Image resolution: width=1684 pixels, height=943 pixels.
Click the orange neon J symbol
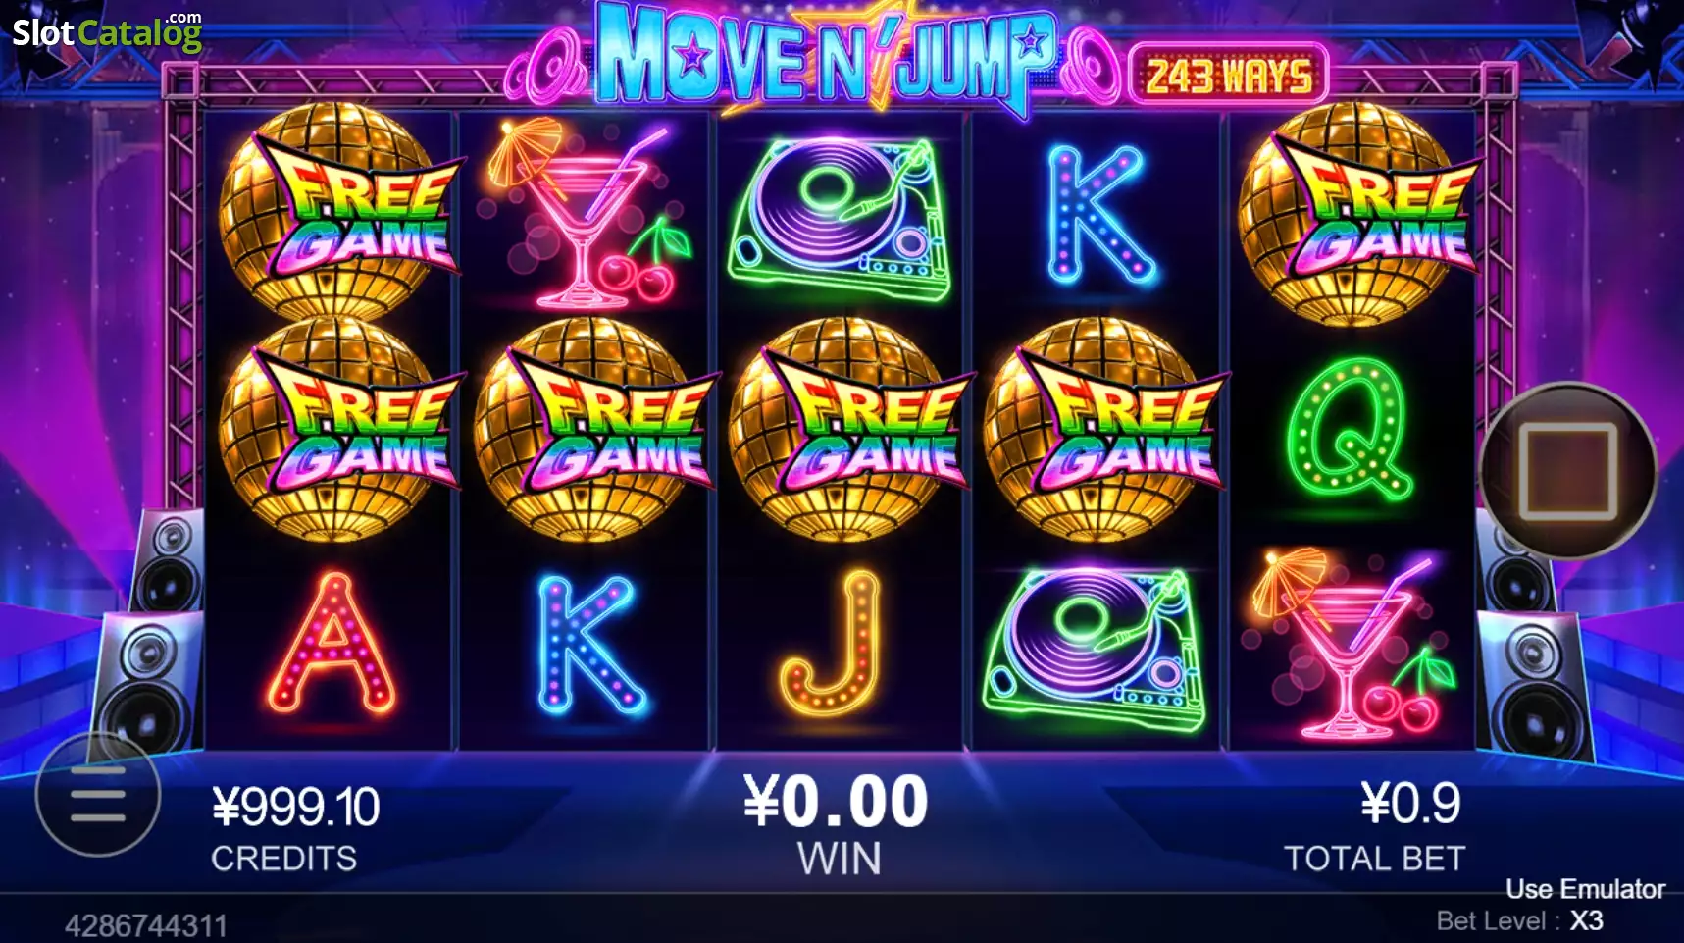pos(832,644)
